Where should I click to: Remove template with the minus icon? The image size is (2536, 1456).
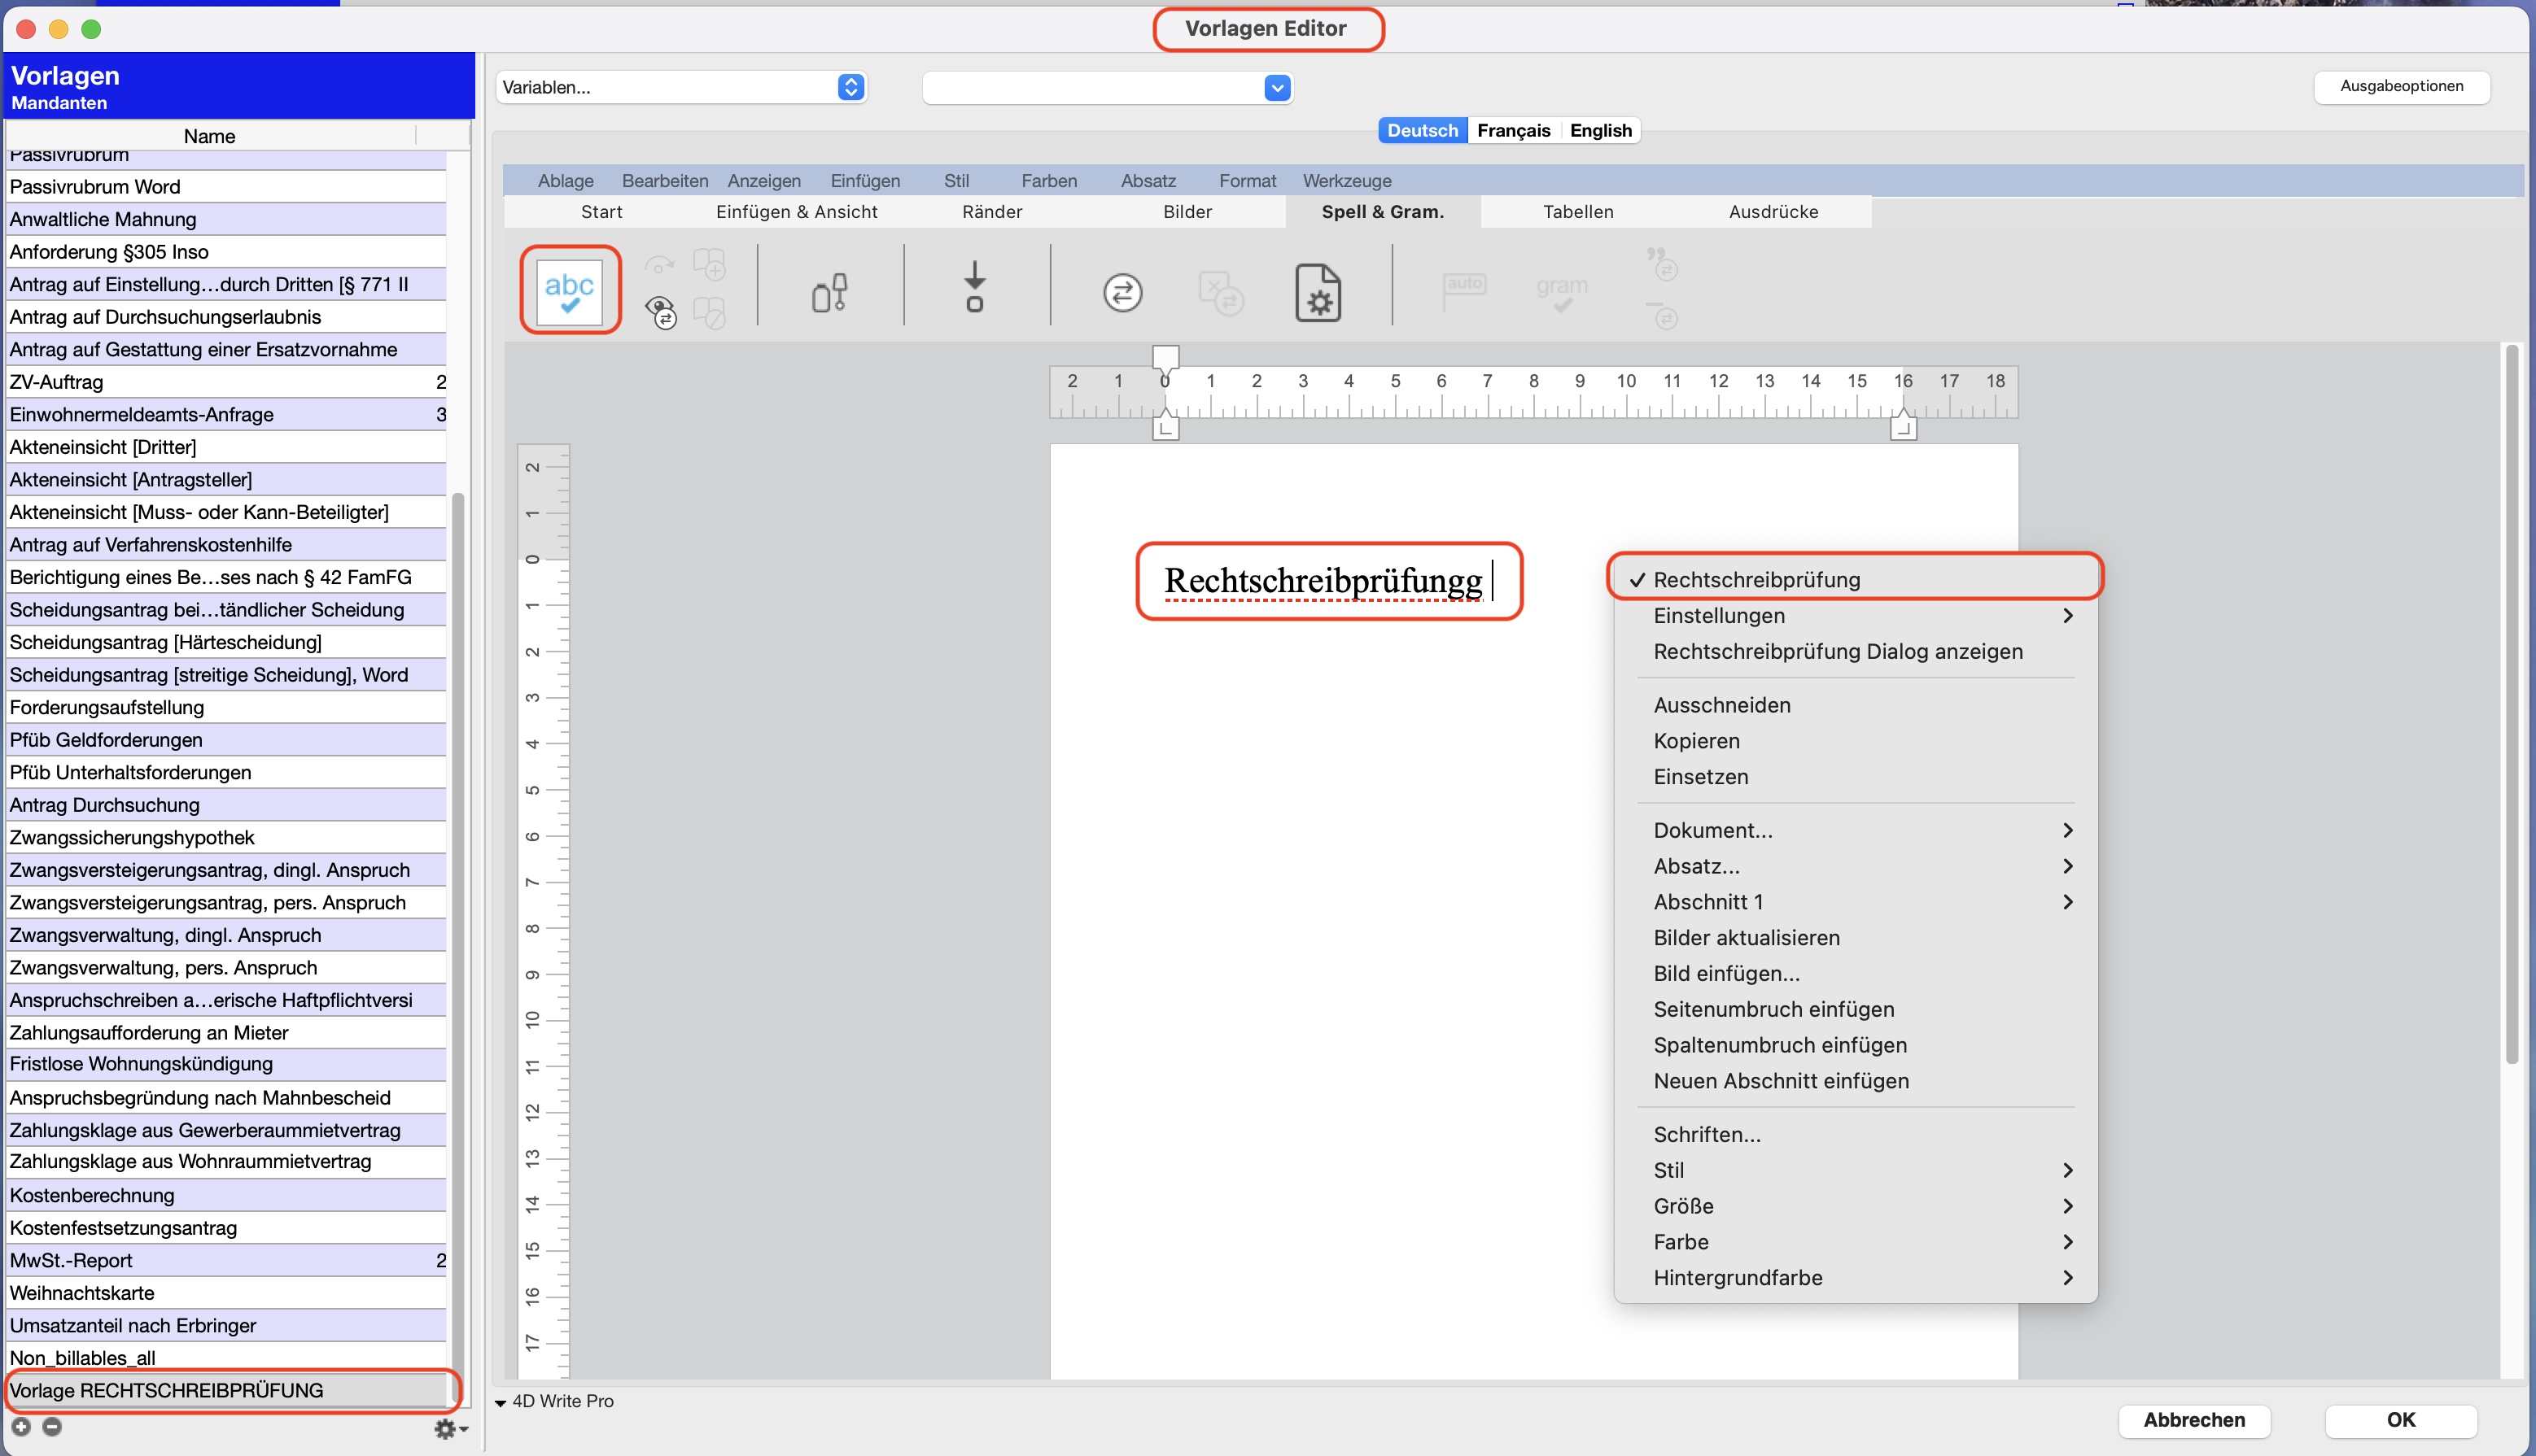[52, 1427]
